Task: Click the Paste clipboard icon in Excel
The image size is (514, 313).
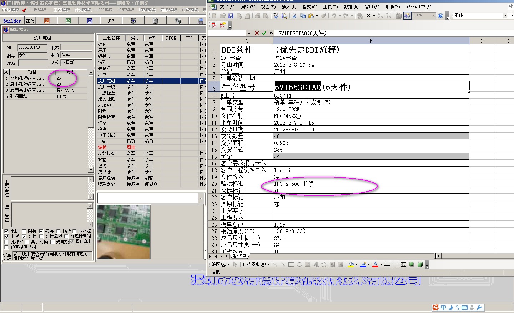Action: click(311, 16)
